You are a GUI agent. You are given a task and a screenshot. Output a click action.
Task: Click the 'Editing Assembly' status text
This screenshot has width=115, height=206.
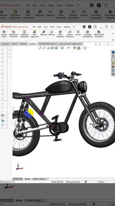pos(73,182)
